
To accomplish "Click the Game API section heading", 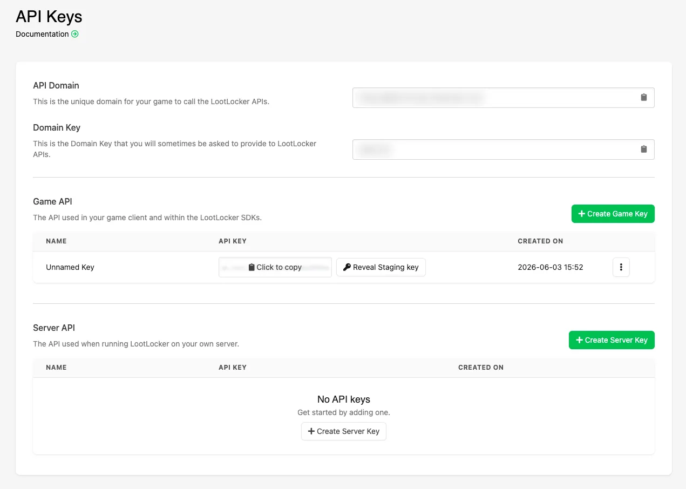I will click(52, 201).
